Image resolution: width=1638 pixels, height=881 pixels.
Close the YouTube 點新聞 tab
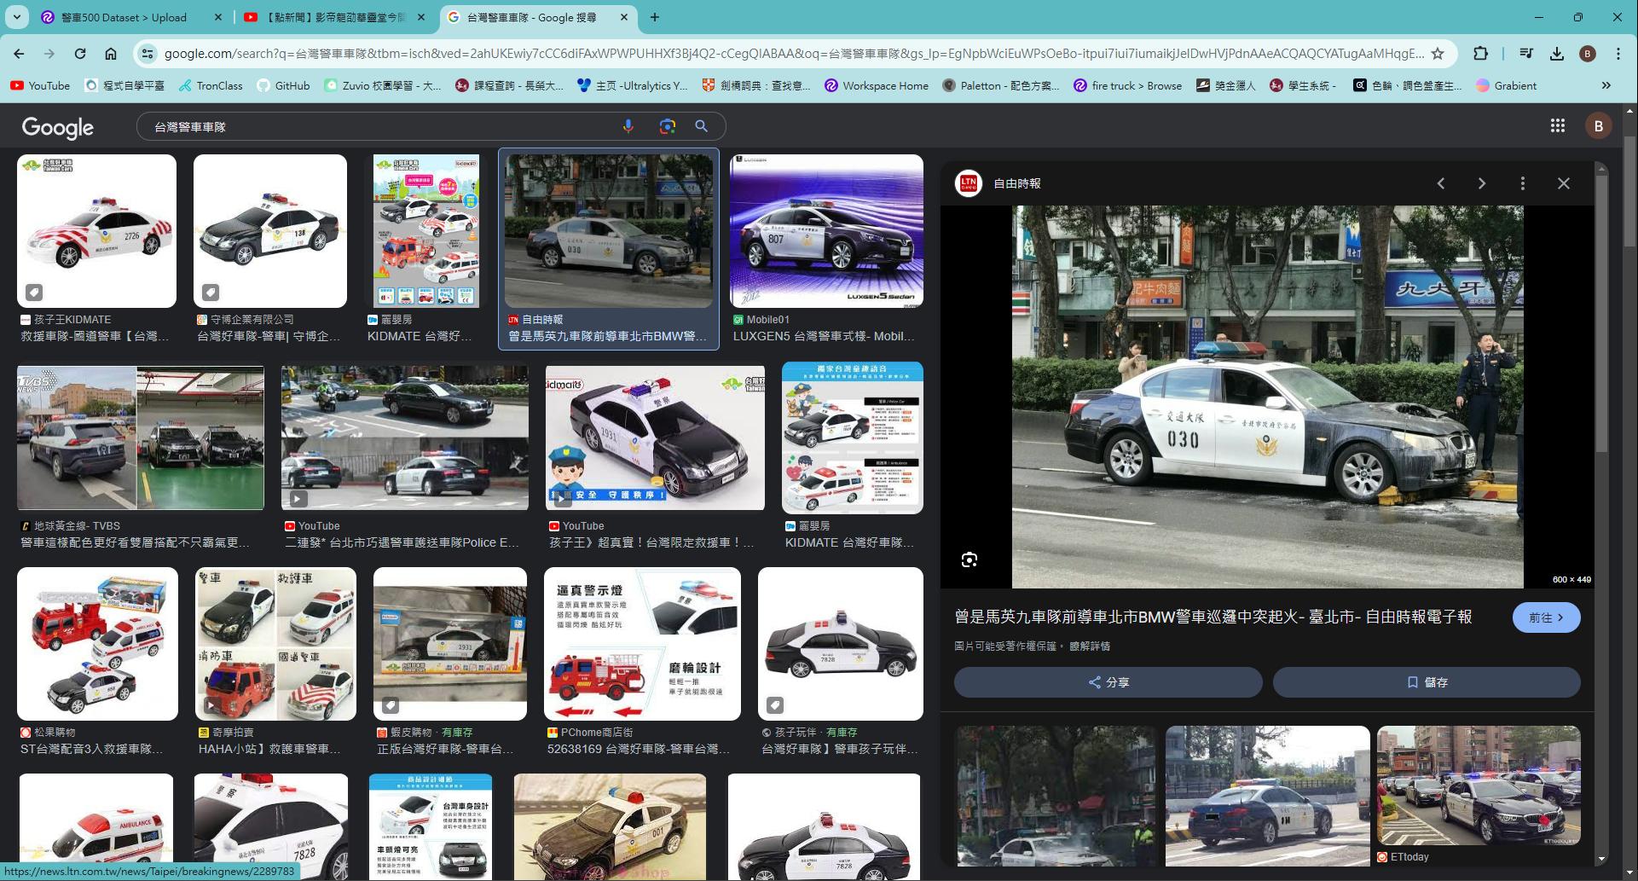point(421,17)
